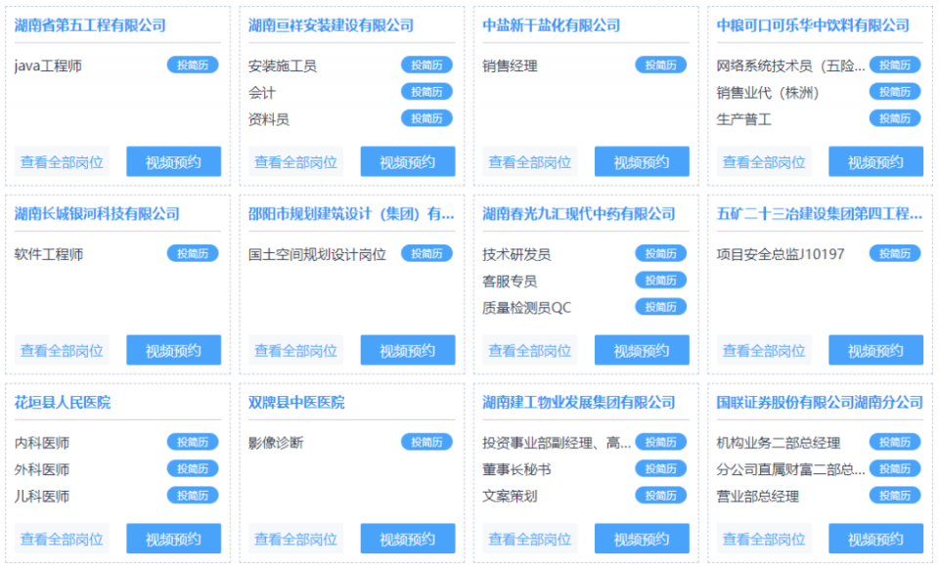This screenshot has width=939, height=569.
Task: Submit resume for java工程师
Action: (x=193, y=65)
